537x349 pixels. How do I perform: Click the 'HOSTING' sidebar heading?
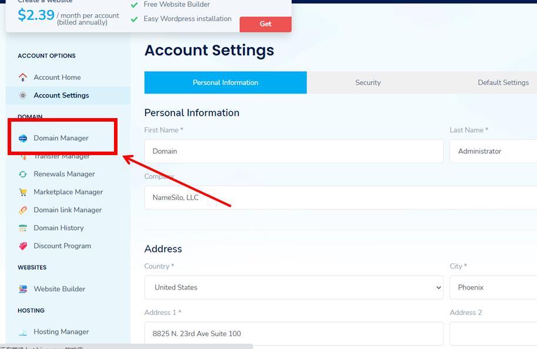click(x=31, y=311)
